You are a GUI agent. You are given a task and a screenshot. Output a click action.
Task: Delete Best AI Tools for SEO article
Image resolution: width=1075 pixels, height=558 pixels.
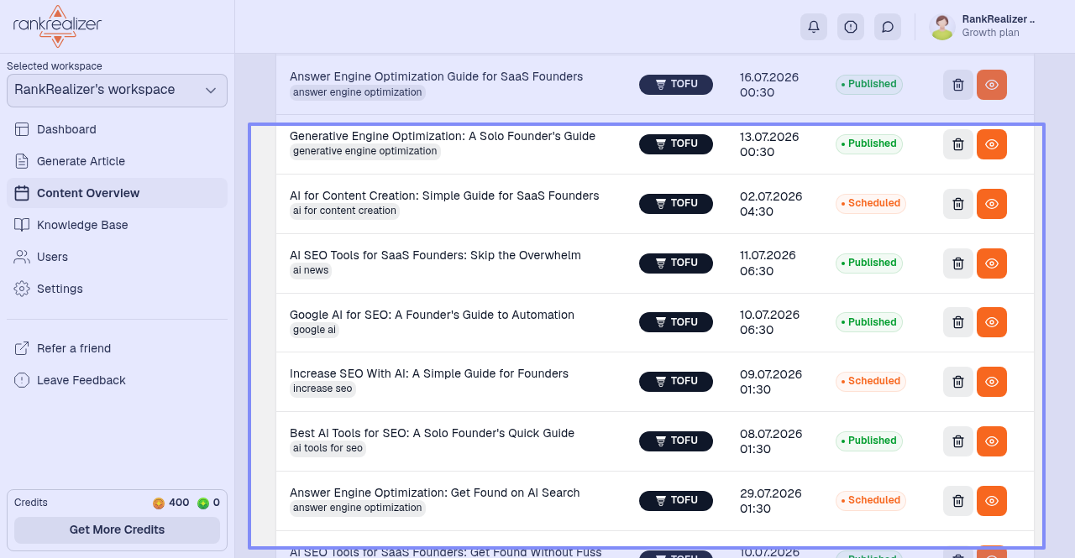958,441
